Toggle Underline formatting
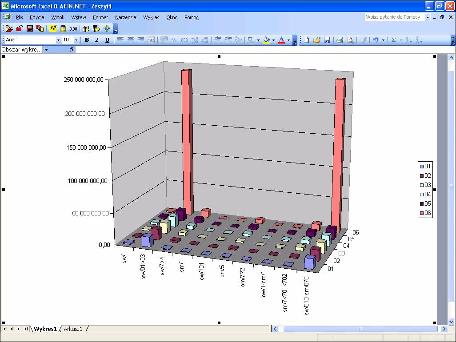Viewport: 456px width, 342px height. point(107,40)
